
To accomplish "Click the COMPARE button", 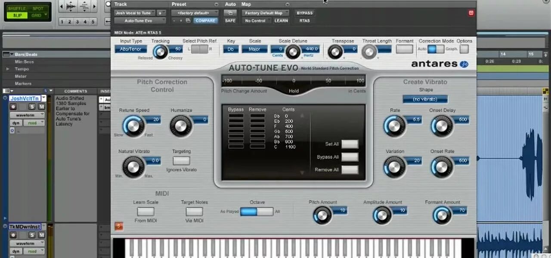I will tap(205, 21).
